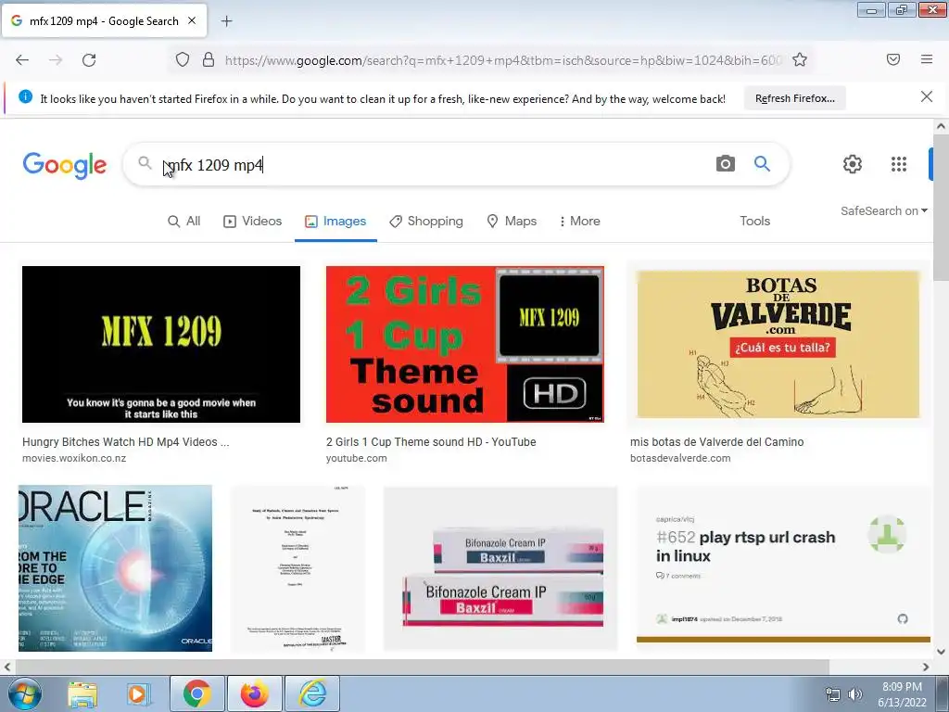Image resolution: width=949 pixels, height=712 pixels.
Task: Switch to the Shopping results tab
Action: click(x=426, y=221)
